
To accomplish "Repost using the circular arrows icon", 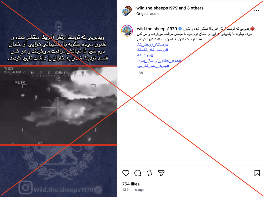I will (149, 173).
